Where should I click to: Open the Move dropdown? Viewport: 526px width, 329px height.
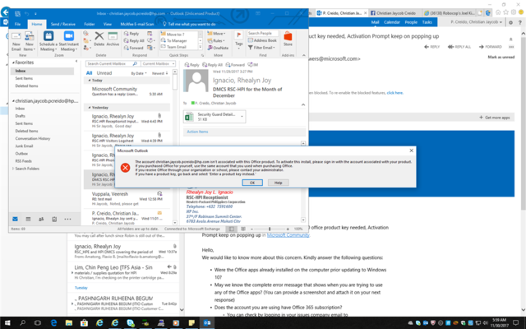click(x=216, y=34)
